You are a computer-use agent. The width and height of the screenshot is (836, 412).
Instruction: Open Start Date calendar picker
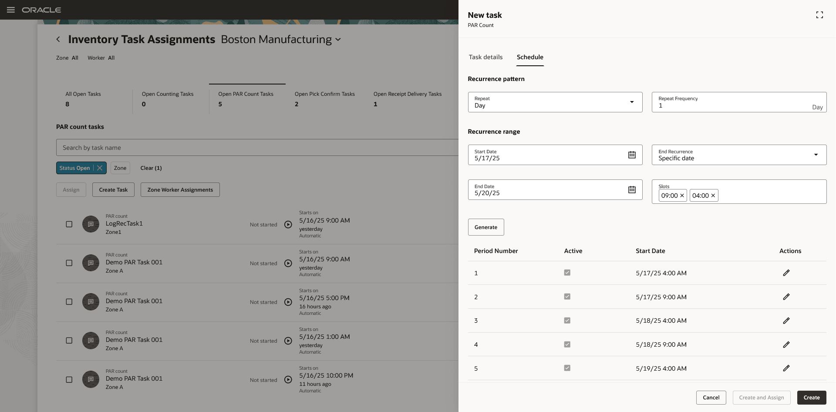632,155
